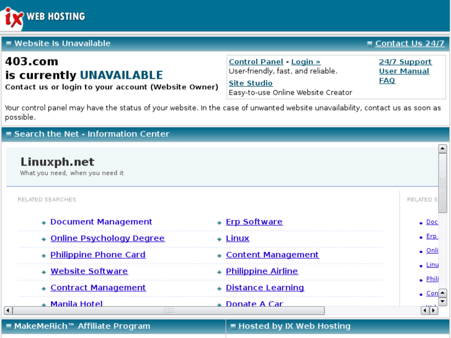Open the Donate A Car link
This screenshot has width=451, height=338.
(254, 303)
